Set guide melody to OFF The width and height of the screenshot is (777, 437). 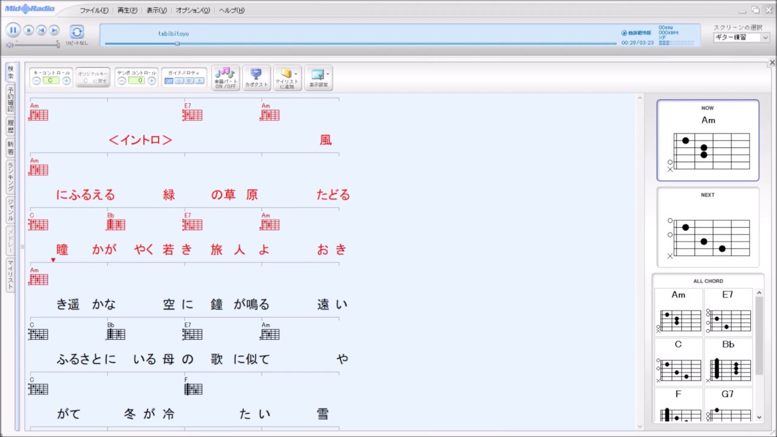click(x=169, y=81)
